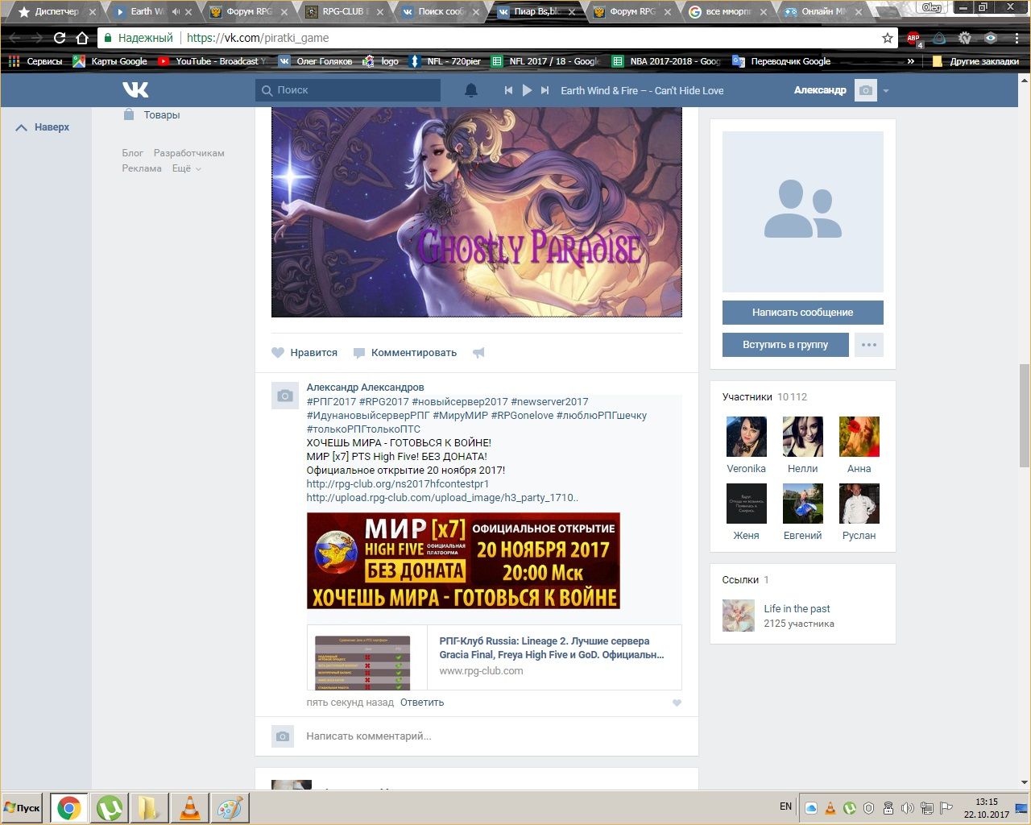Skip to next track in VK player
This screenshot has width=1031, height=825.
545,90
